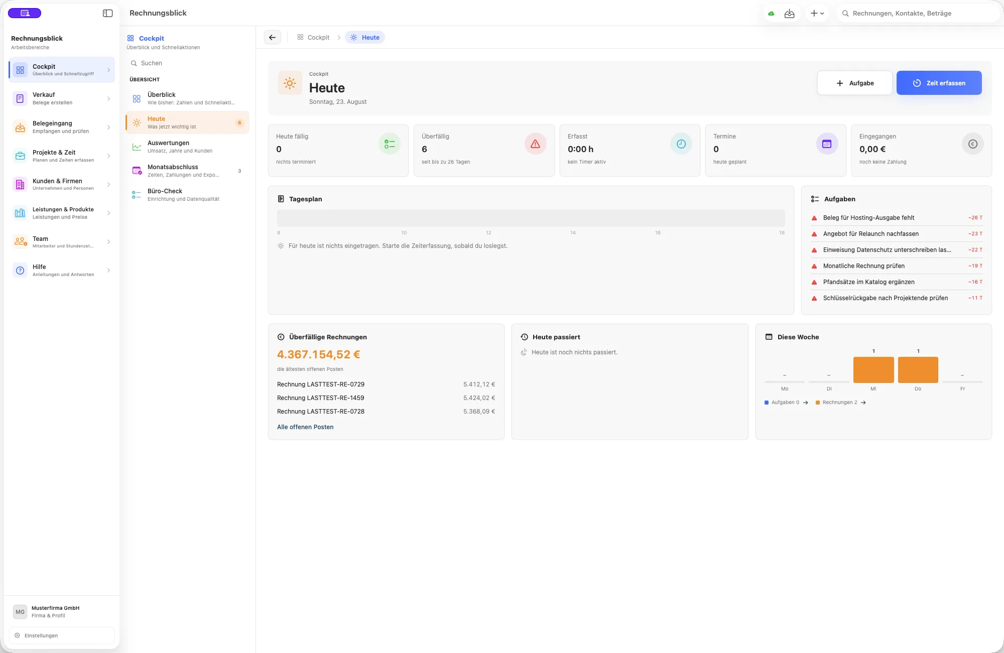Open the Hilfe question mark icon

pyautogui.click(x=20, y=270)
